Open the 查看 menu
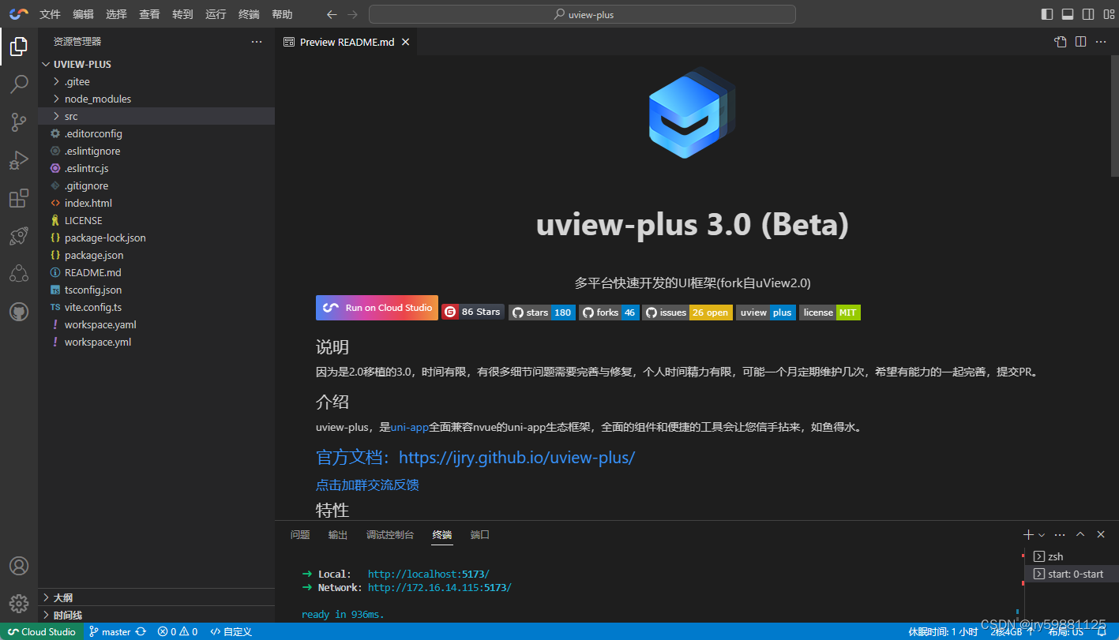 [x=149, y=14]
